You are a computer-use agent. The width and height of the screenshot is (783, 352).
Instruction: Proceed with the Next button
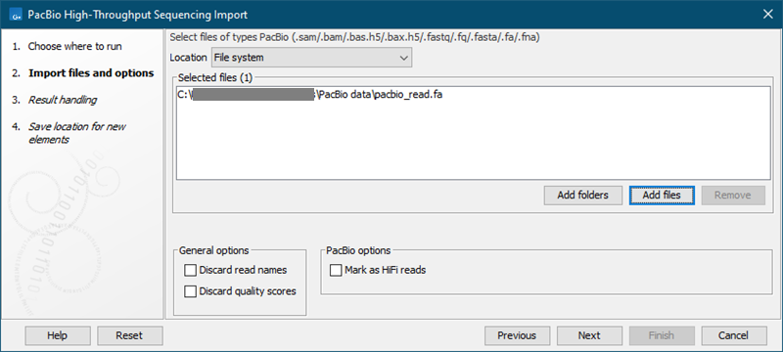(589, 335)
